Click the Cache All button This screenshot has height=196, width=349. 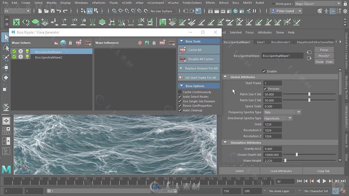[x=199, y=50]
